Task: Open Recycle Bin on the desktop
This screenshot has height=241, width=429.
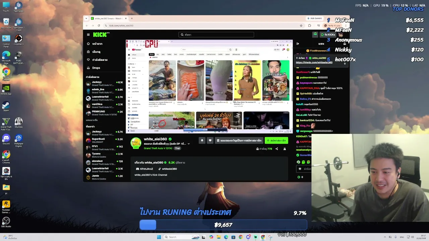Action: (x=6, y=23)
